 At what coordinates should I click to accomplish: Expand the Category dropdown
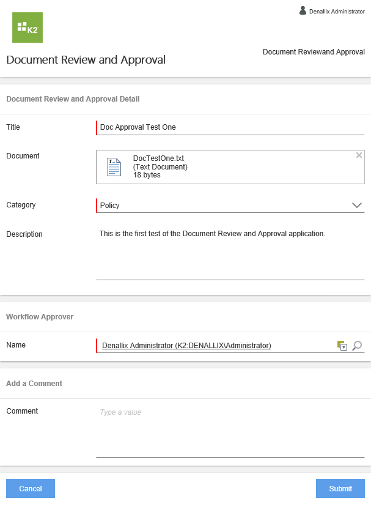point(357,205)
